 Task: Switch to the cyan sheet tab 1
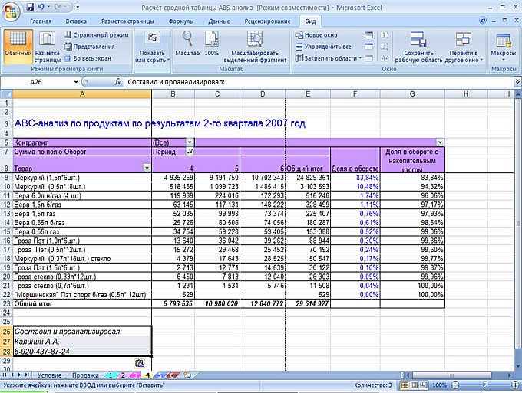click(x=111, y=375)
